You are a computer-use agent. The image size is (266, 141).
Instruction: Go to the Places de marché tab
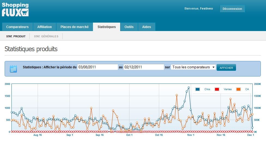click(74, 27)
